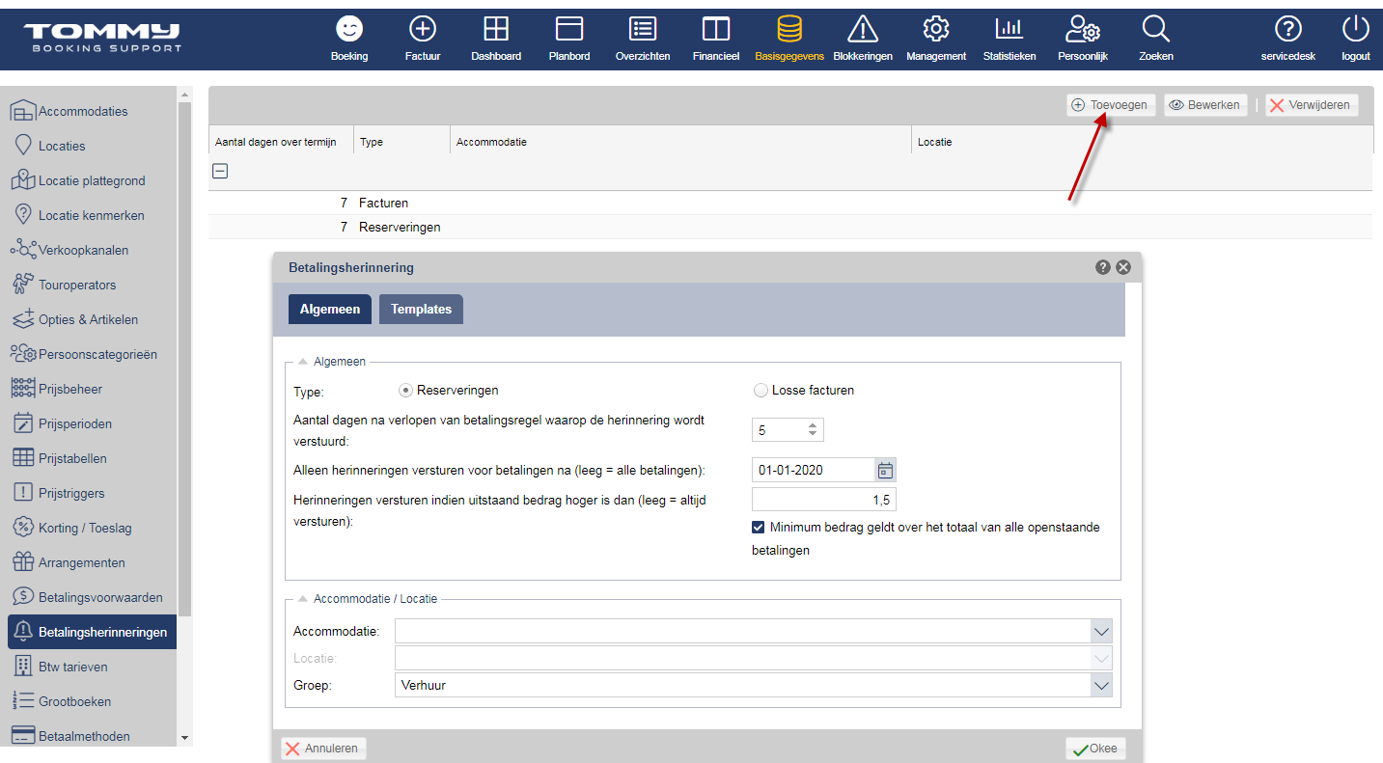Click the 01-01-2020 date field
The image size is (1383, 763).
pyautogui.click(x=814, y=471)
